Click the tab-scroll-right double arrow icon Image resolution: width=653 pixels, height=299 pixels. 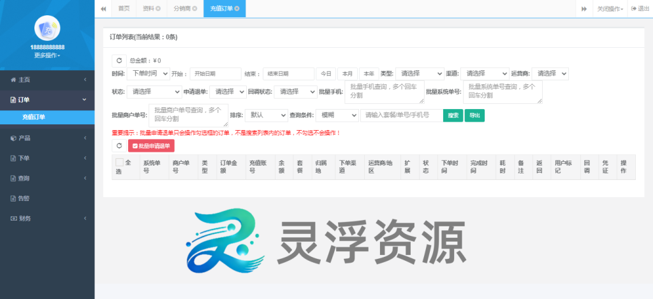point(584,9)
